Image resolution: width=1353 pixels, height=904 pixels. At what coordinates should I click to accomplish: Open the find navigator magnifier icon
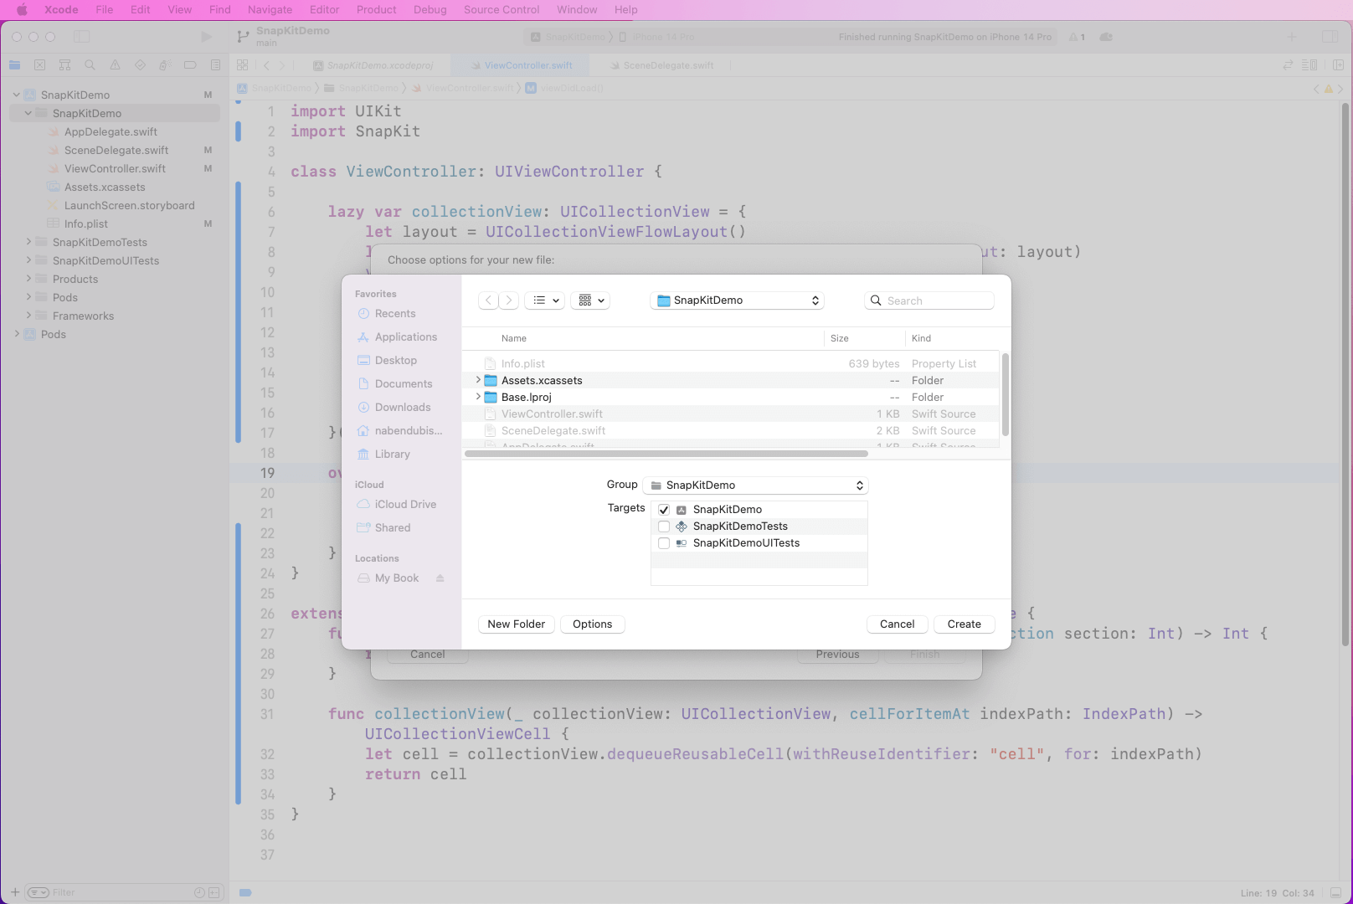tap(90, 65)
